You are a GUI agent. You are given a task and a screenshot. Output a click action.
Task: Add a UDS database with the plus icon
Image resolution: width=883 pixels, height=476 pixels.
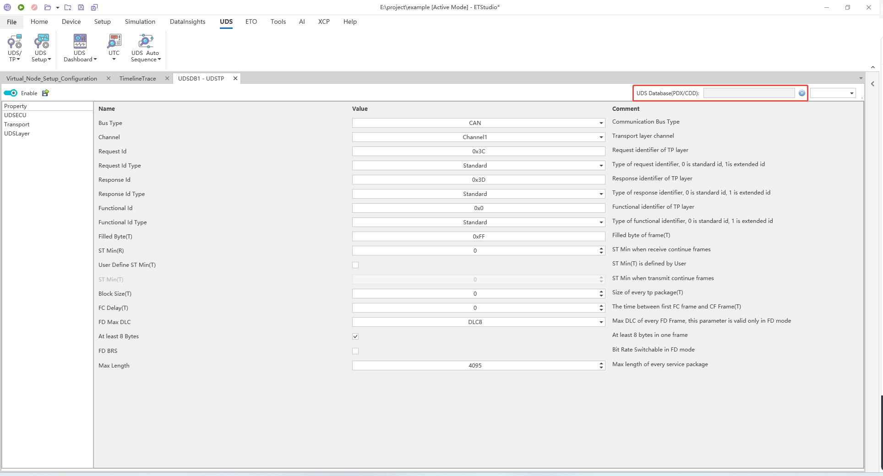pos(802,93)
